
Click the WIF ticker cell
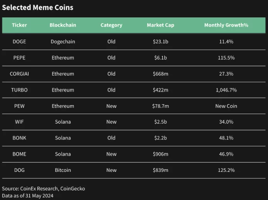point(19,122)
